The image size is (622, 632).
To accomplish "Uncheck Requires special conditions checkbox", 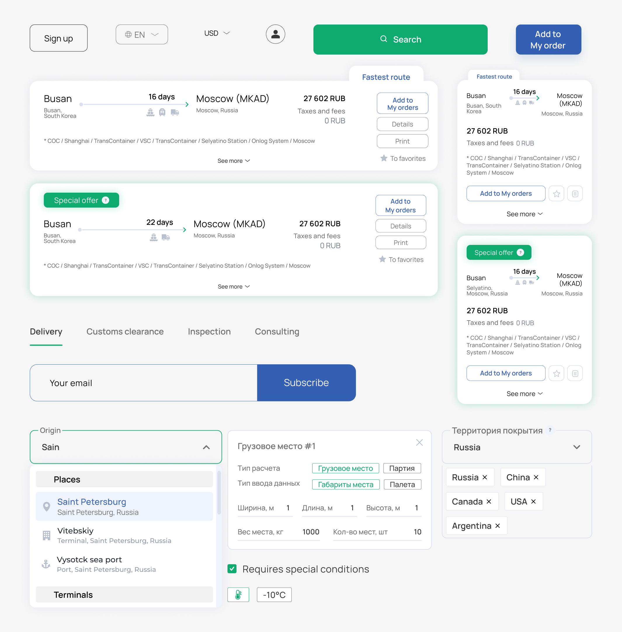I will pyautogui.click(x=232, y=569).
